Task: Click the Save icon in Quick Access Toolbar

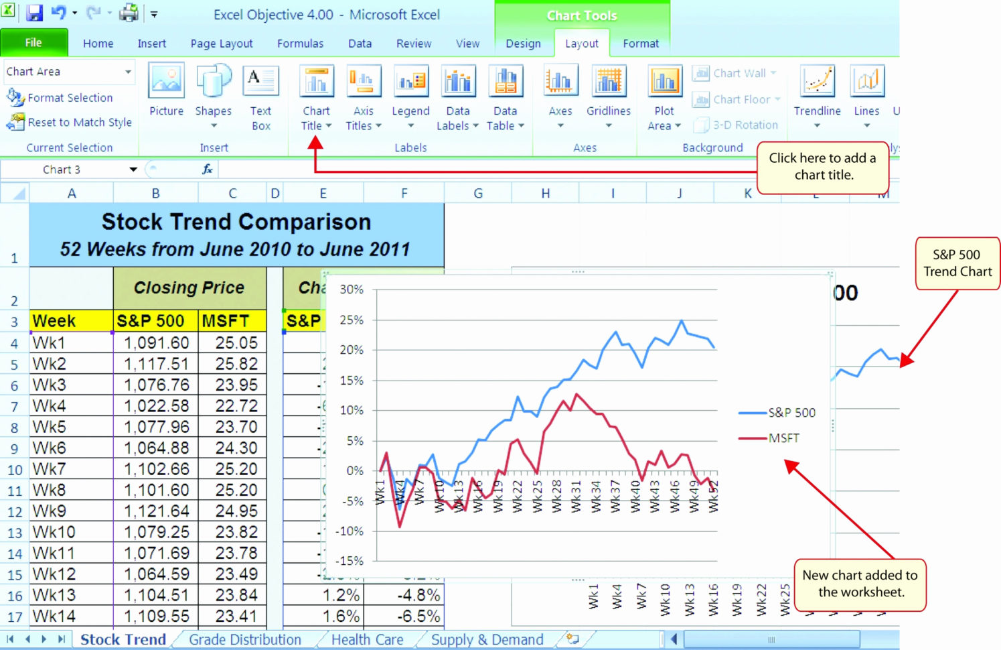Action: point(33,13)
